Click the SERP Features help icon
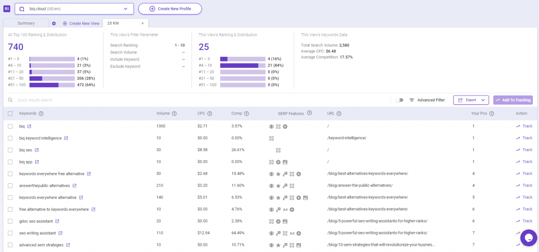The width and height of the screenshot is (539, 252). coord(309,113)
